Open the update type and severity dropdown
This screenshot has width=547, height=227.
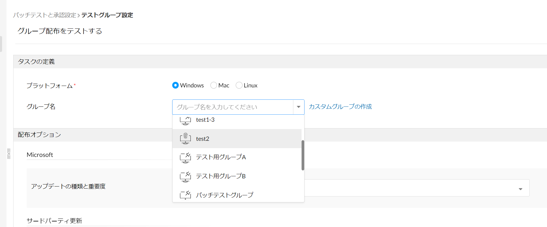tap(520, 189)
